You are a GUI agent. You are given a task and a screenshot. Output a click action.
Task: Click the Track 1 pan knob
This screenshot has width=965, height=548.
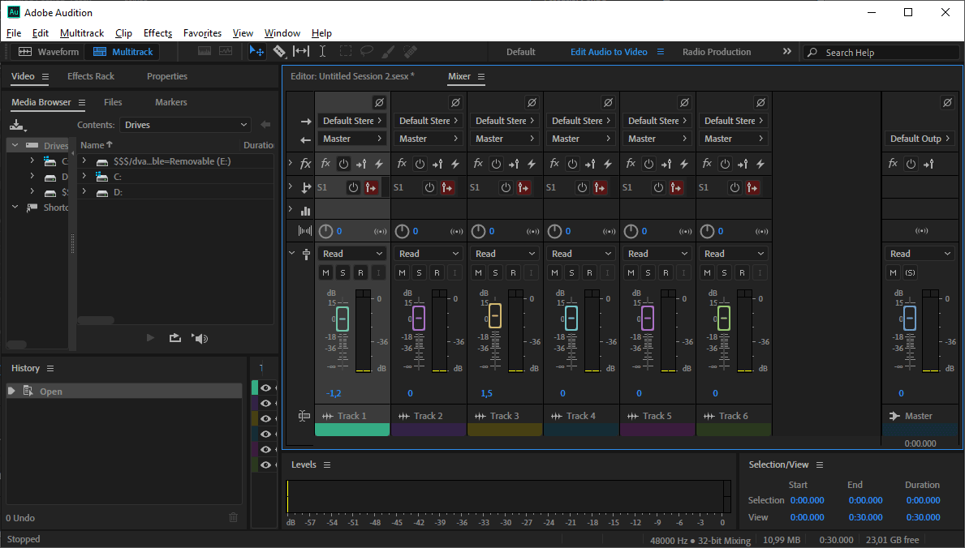(x=325, y=231)
